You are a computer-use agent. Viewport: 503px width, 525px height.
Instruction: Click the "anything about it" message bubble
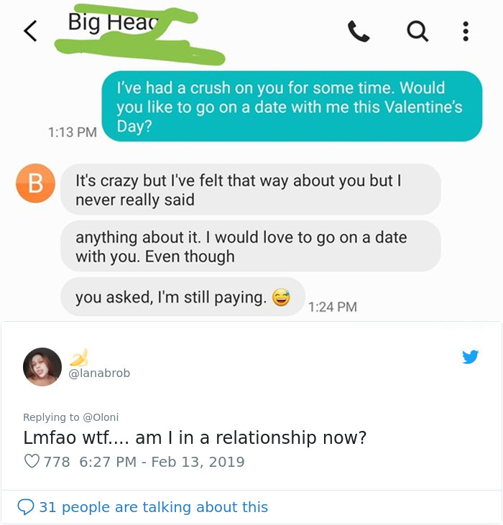(x=249, y=246)
